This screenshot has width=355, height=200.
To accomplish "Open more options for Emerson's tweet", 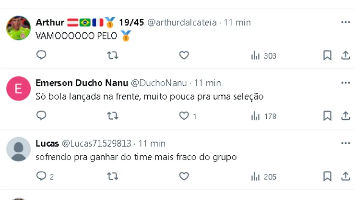I will click(345, 83).
